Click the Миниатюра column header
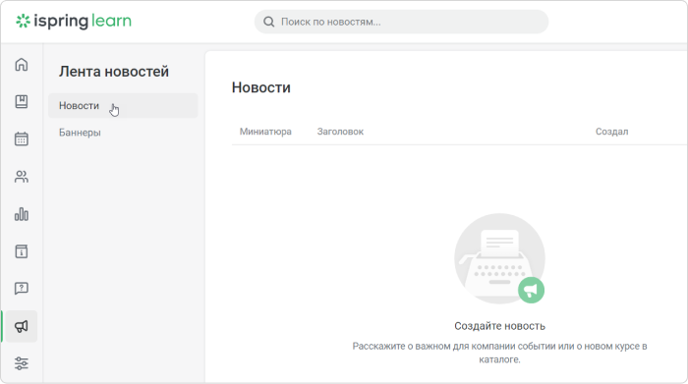This screenshot has height=384, width=688. coord(265,132)
